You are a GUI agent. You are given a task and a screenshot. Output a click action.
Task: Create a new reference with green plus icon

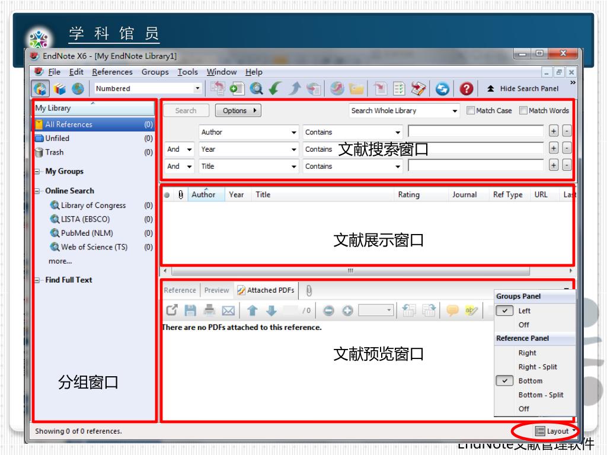237,89
